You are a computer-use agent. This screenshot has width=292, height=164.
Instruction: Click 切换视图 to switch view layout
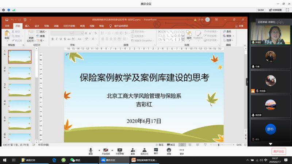pos(274,10)
